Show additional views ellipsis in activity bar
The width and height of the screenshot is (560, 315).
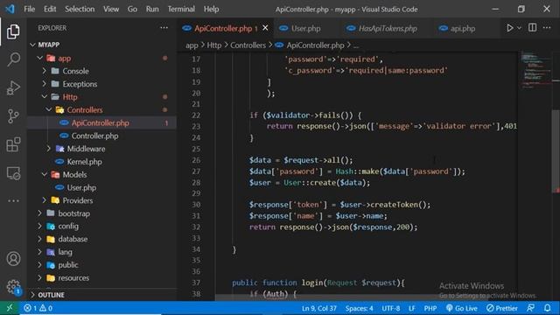(x=13, y=200)
